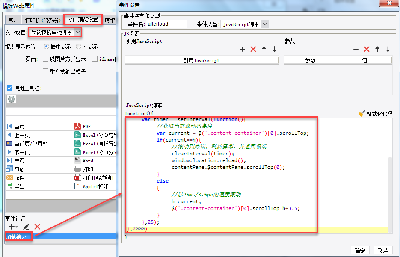The image size is (400, 257).
Task: Select the 缩放 zoom tool
Action: tap(39, 169)
